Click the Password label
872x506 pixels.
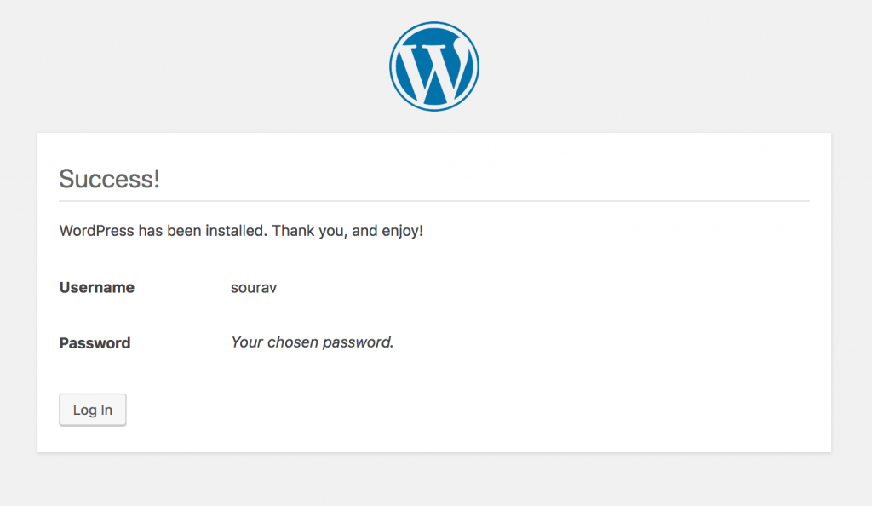(x=95, y=343)
